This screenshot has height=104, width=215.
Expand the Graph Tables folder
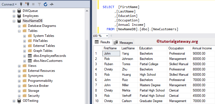click(24, 51)
